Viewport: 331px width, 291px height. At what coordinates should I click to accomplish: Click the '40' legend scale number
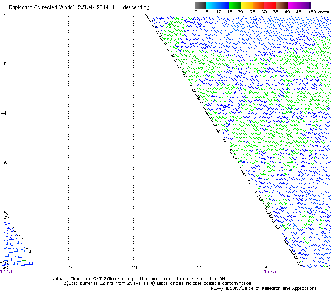click(287, 12)
